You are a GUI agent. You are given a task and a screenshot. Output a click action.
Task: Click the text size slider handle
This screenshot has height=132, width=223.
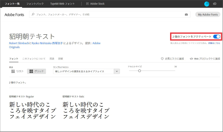[x=139, y=71]
